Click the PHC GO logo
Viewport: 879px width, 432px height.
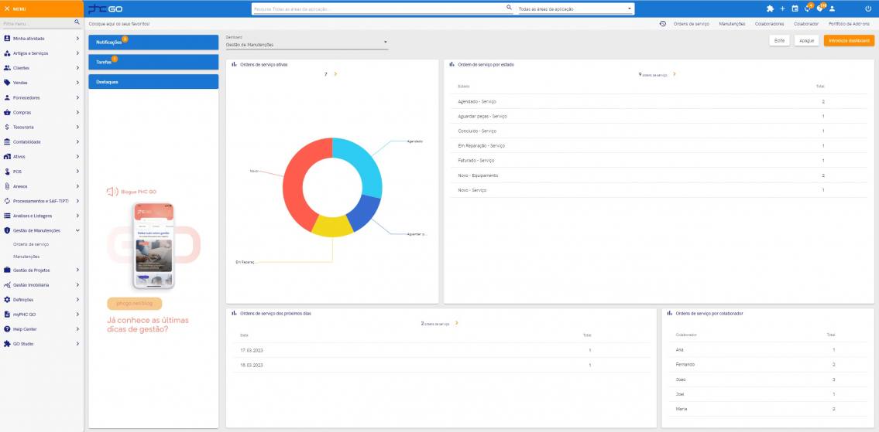[x=105, y=9]
